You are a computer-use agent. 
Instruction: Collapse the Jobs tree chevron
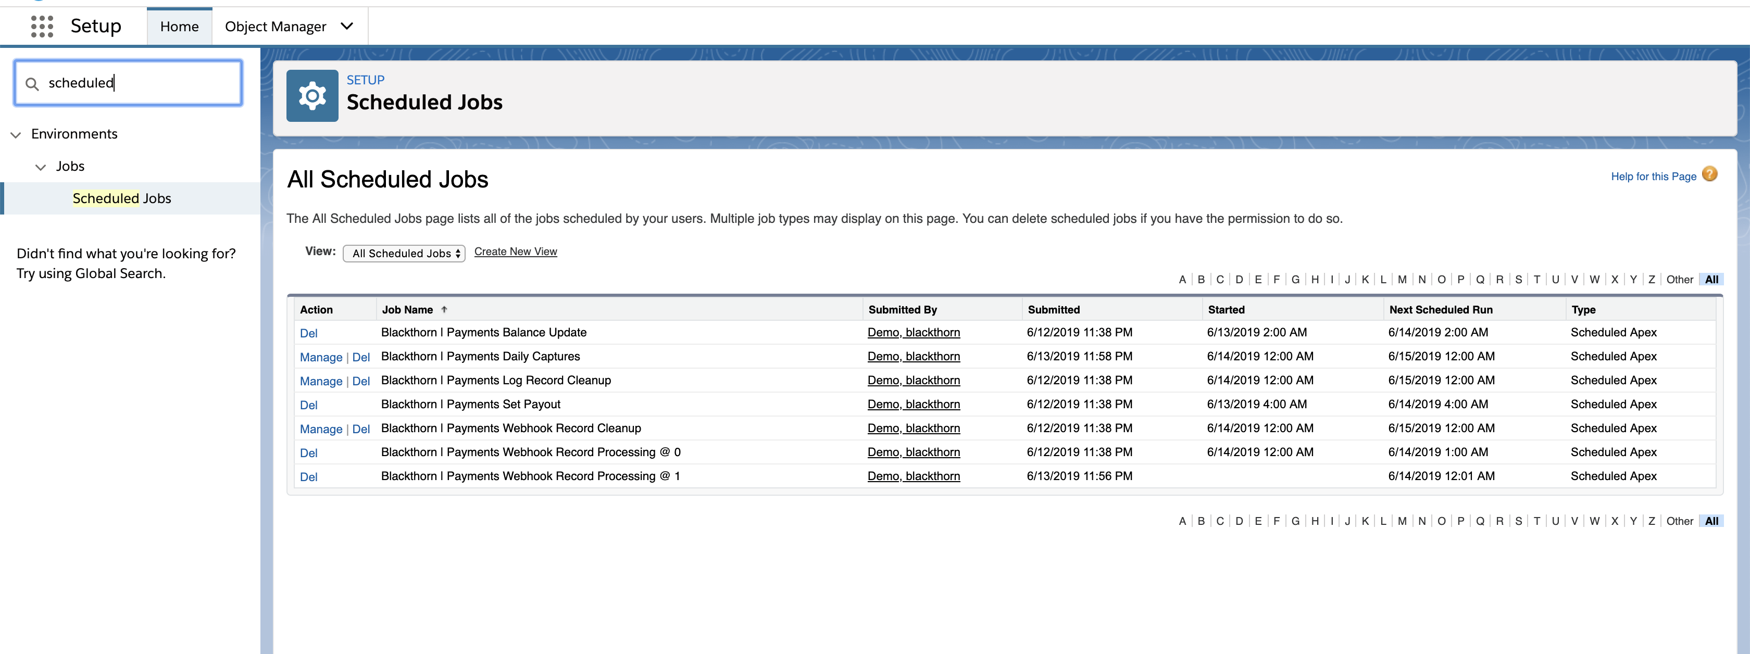pyautogui.click(x=41, y=167)
